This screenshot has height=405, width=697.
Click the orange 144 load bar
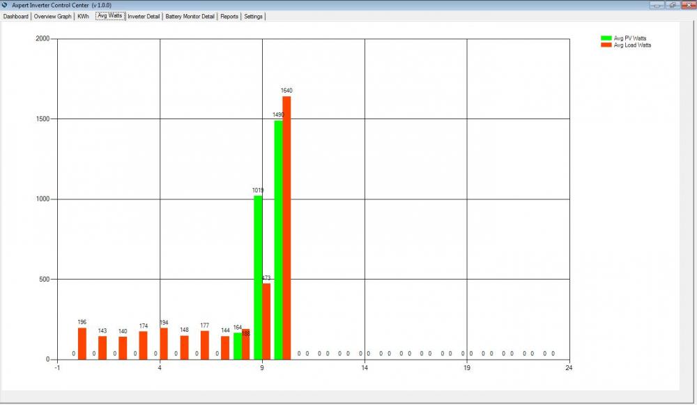tap(225, 348)
